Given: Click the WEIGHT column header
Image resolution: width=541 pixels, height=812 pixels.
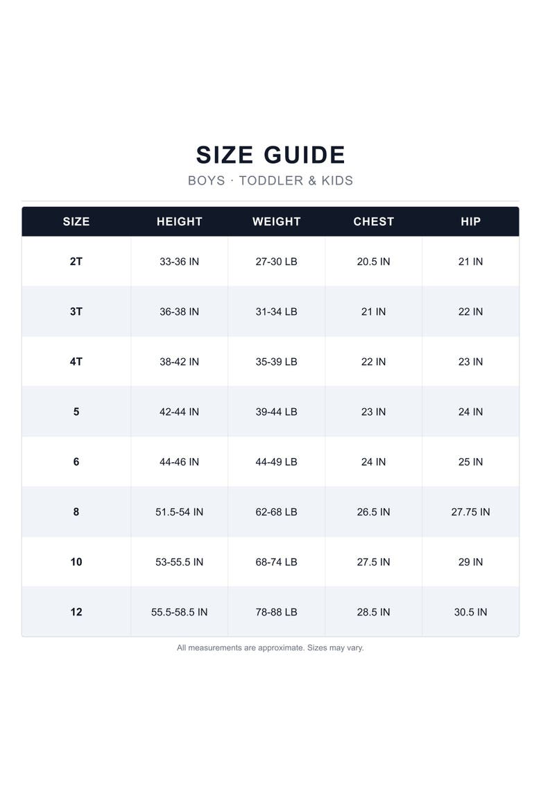Looking at the screenshot, I should [277, 221].
